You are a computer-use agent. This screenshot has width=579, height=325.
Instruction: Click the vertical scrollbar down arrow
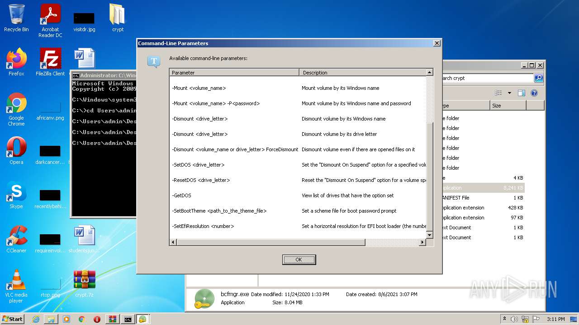point(430,235)
